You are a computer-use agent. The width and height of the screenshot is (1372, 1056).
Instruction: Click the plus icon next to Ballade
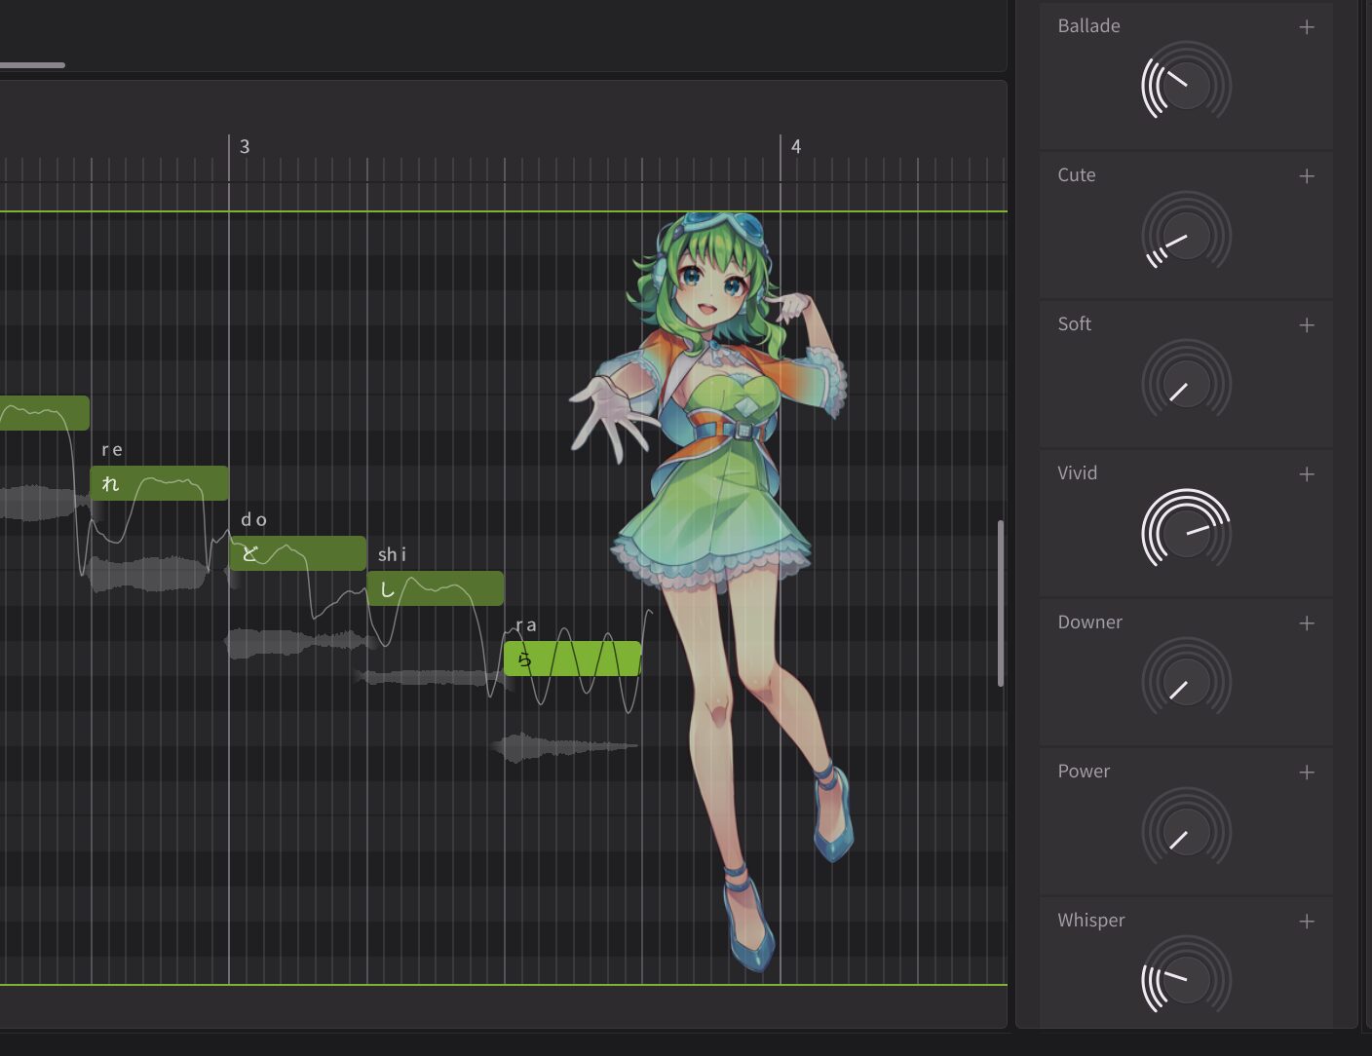1307,27
